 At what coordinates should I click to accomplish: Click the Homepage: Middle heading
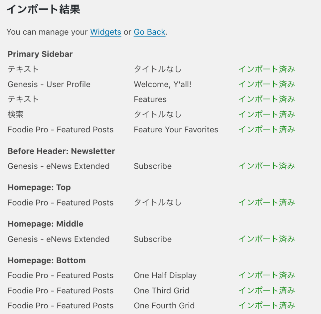(x=45, y=224)
